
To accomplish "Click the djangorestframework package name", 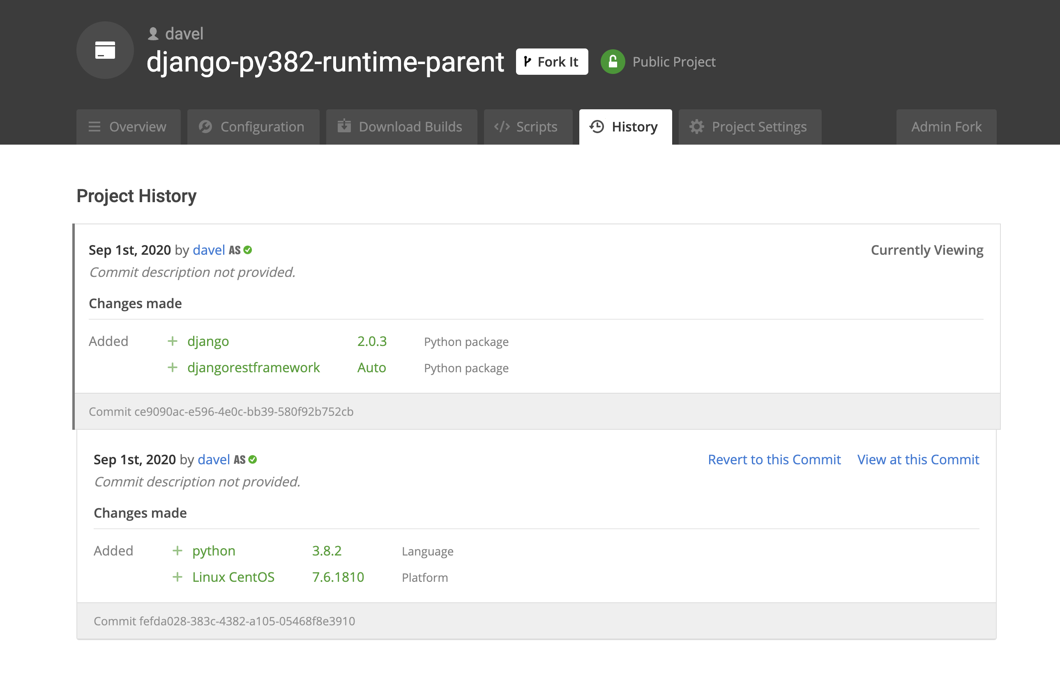I will 253,368.
